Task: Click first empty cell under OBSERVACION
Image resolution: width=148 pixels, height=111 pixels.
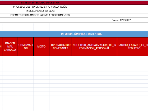Action: tap(26, 58)
